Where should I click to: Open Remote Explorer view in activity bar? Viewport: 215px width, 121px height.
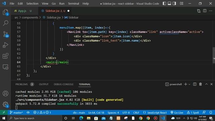point(5,67)
